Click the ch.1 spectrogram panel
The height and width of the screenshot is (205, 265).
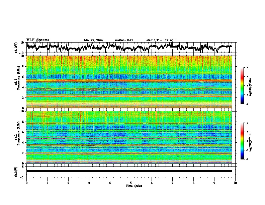pyautogui.click(x=129, y=82)
